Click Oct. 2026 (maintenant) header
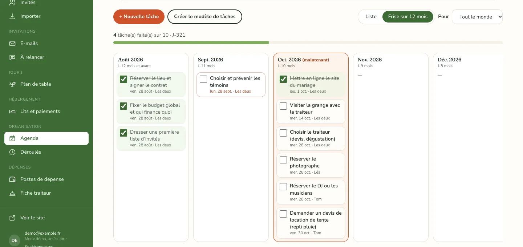The height and width of the screenshot is (247, 523). [303, 60]
